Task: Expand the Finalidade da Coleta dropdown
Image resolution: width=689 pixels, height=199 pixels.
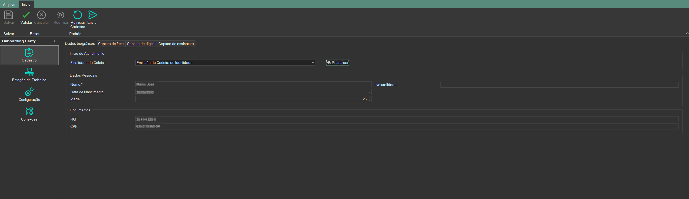Action: [x=313, y=63]
